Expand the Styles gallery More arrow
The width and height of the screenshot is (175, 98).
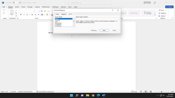click(155, 15)
